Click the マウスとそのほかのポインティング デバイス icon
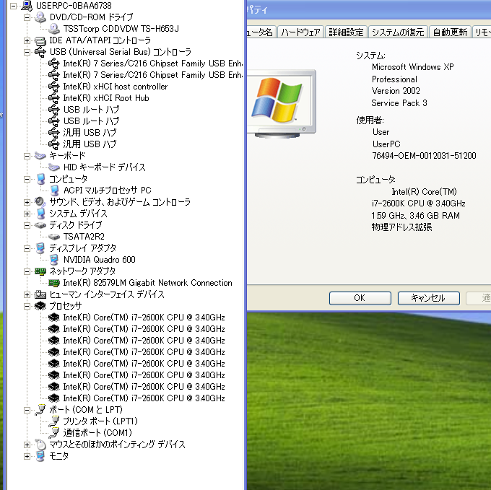491x490 pixels. point(40,445)
